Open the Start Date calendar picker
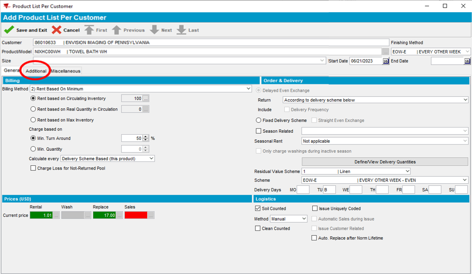472x274 pixels. tap(385, 61)
